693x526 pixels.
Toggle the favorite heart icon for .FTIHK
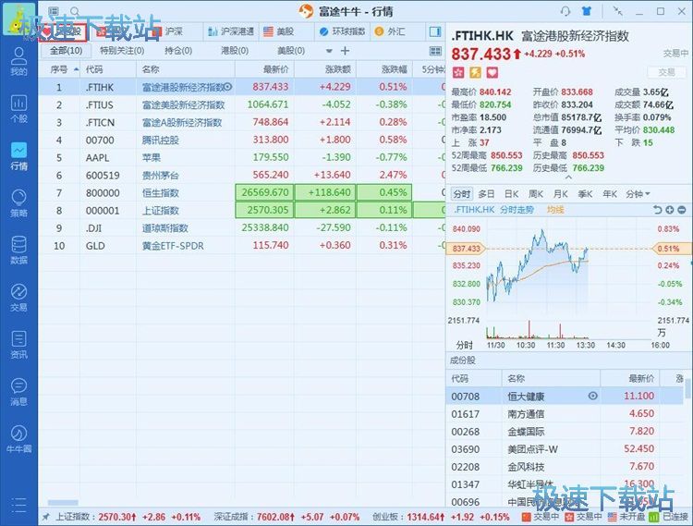(x=492, y=72)
